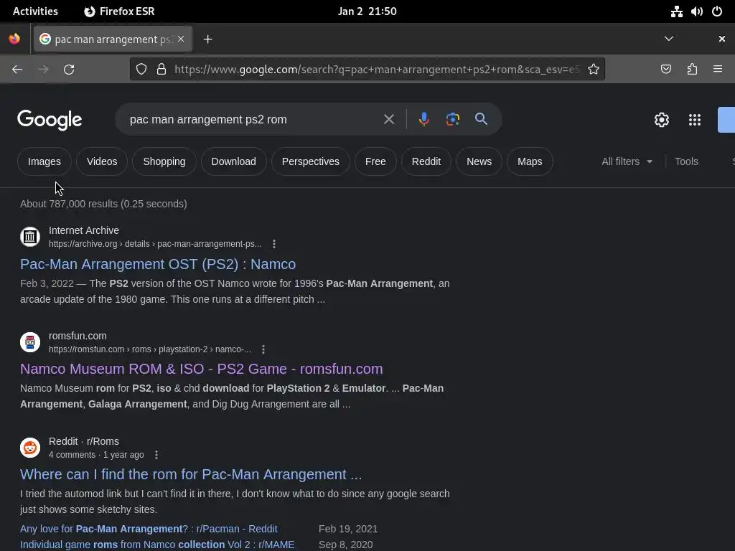Switch to Shopping results
Image resolution: width=735 pixels, height=551 pixels.
[x=164, y=161]
